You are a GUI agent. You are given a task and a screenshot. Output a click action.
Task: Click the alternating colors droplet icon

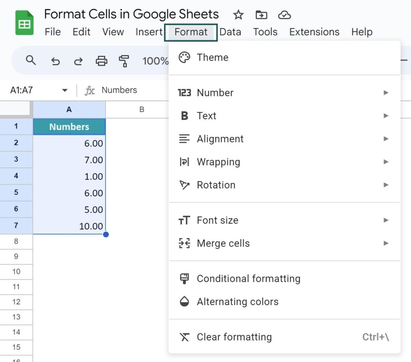[x=184, y=301]
